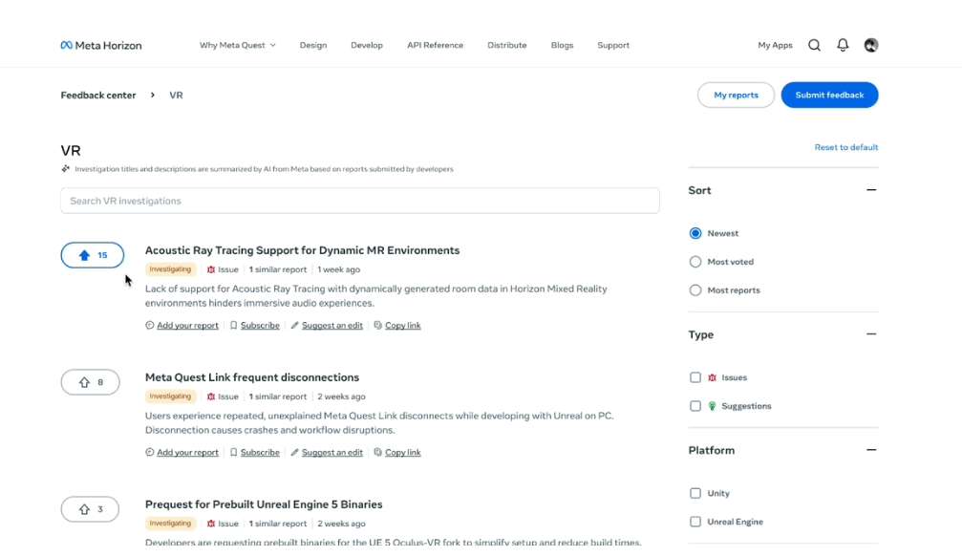The height and width of the screenshot is (557, 962).
Task: Enable the Issues type filter
Action: pos(695,377)
